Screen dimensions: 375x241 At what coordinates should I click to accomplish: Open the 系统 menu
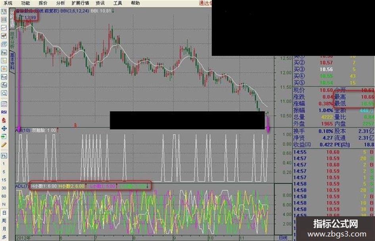[x=8, y=3]
